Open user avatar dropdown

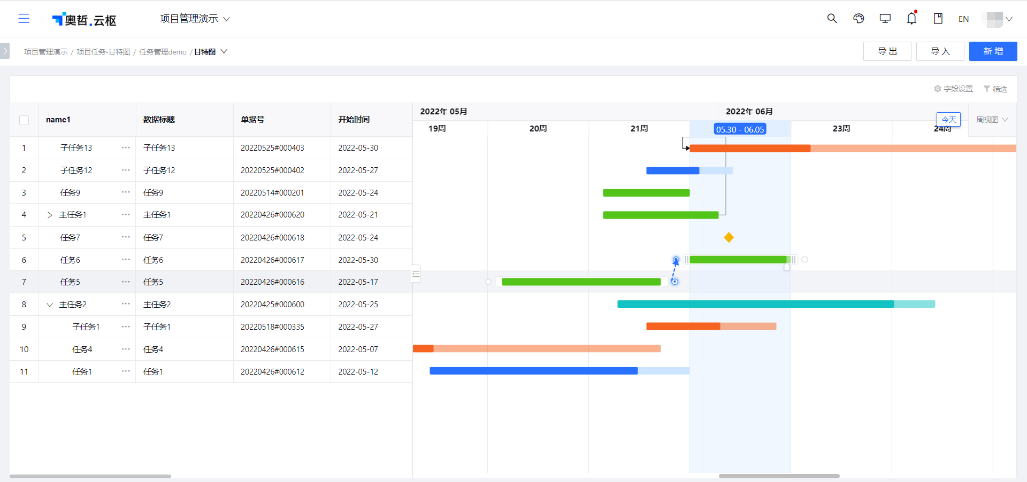[998, 19]
